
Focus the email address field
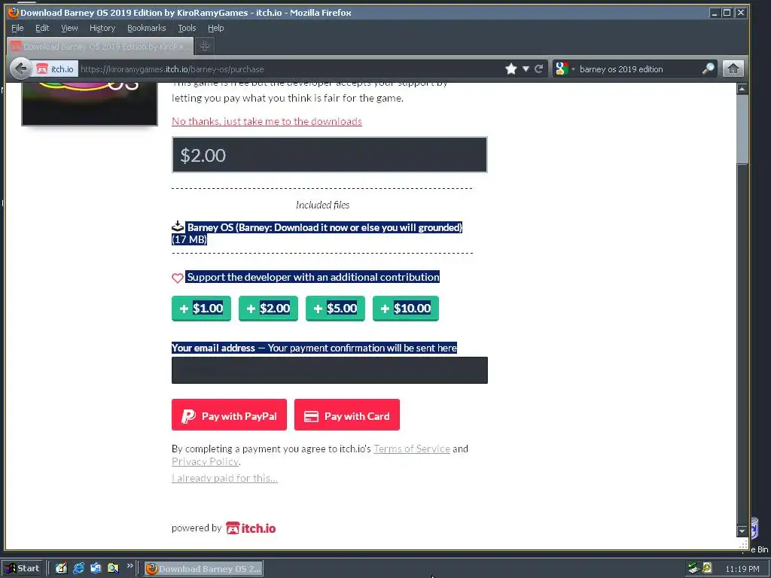tap(330, 370)
